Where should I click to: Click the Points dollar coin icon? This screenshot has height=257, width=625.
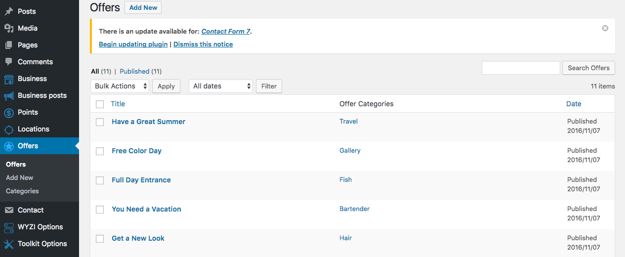[x=9, y=113]
